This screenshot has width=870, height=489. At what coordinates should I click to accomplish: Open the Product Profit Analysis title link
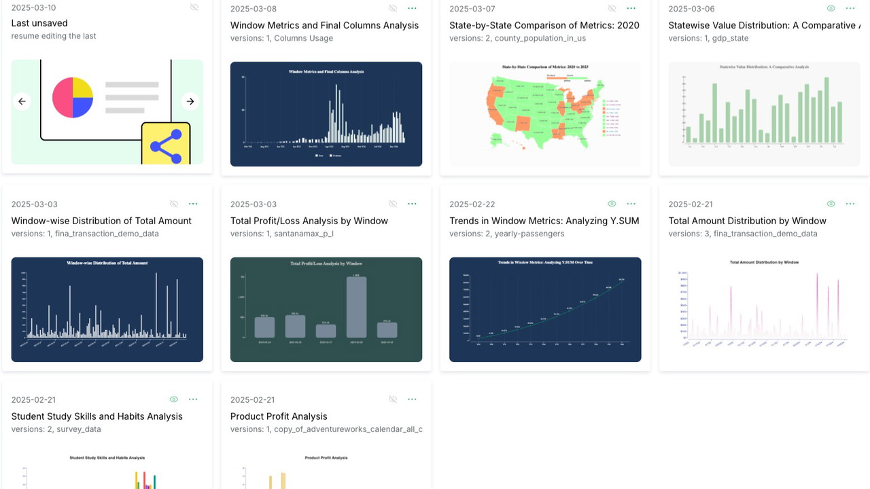[x=279, y=416]
